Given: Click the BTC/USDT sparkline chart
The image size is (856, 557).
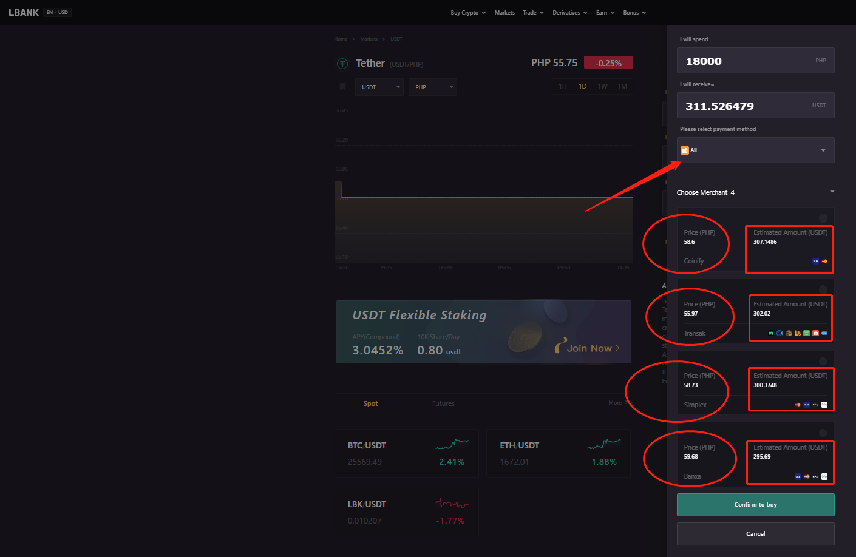Looking at the screenshot, I should pyautogui.click(x=452, y=444).
